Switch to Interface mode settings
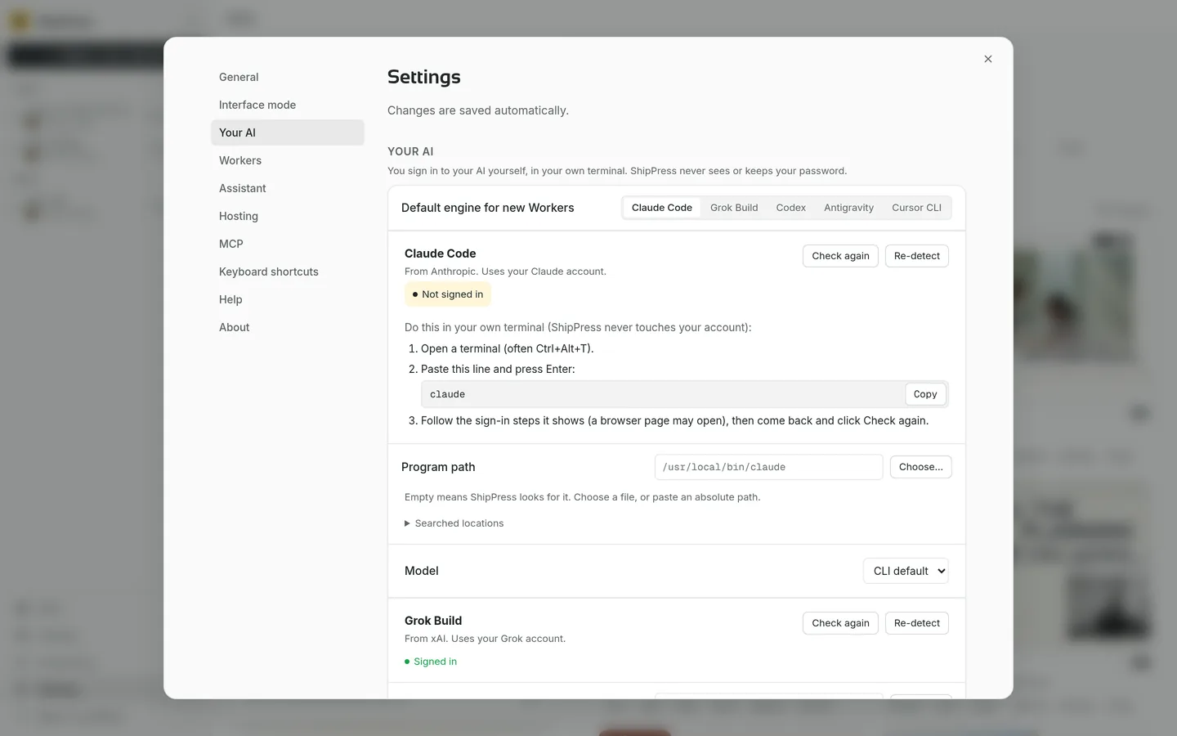Image resolution: width=1177 pixels, height=736 pixels. click(288, 105)
